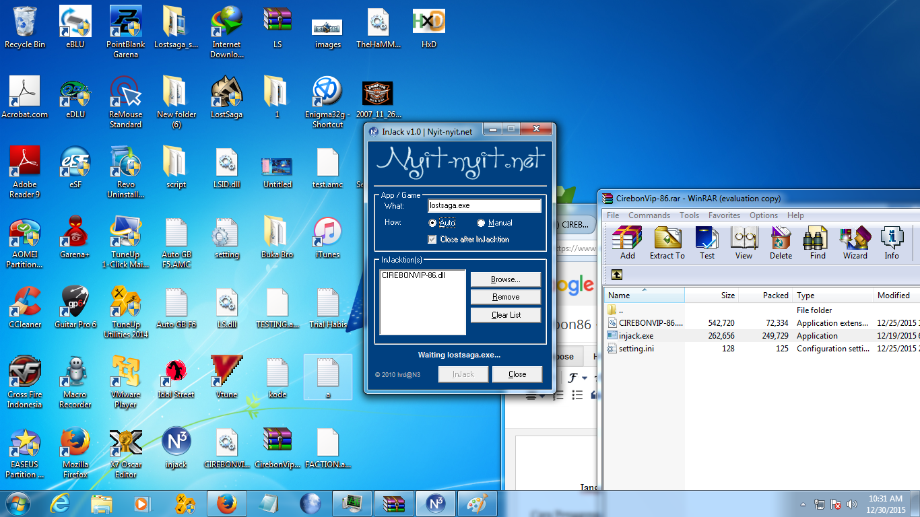Select the PointBlank Garena desktop icon
This screenshot has height=517, width=920.
pyautogui.click(x=126, y=32)
